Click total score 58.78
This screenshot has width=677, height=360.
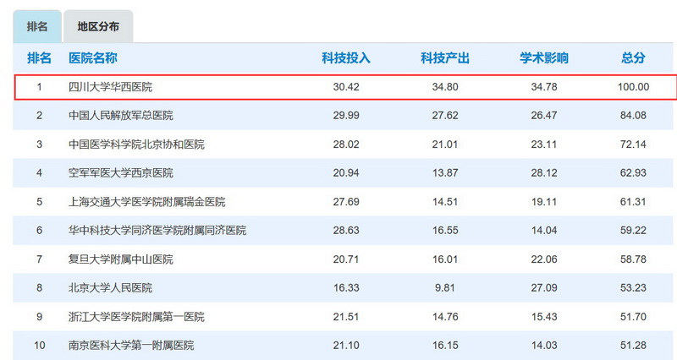(633, 259)
